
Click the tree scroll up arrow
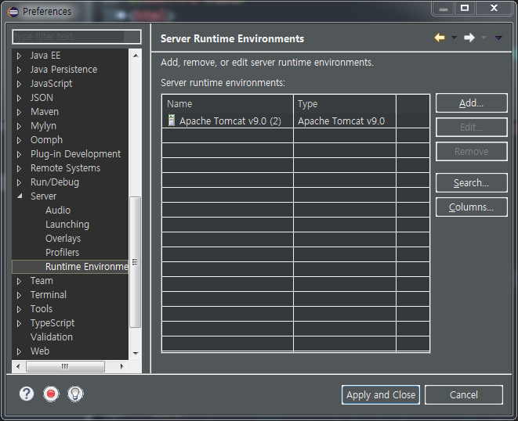point(136,56)
